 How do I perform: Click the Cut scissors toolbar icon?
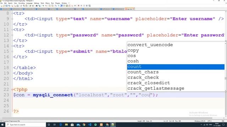tap(21, 6)
